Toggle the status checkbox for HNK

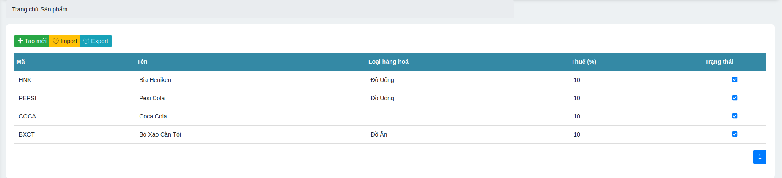pyautogui.click(x=735, y=79)
